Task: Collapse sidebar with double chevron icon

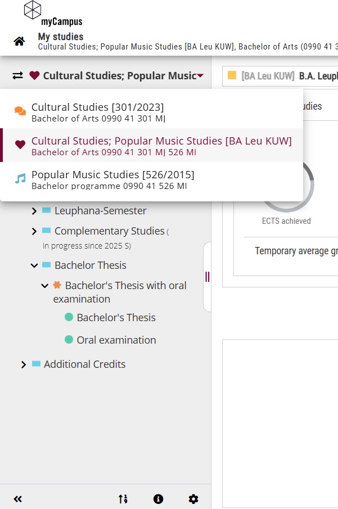Action: 17,499
